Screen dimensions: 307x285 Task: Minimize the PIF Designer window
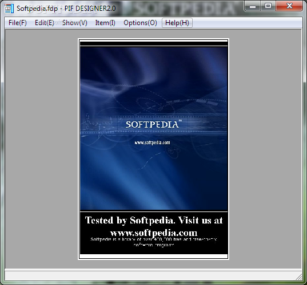[x=253, y=6]
